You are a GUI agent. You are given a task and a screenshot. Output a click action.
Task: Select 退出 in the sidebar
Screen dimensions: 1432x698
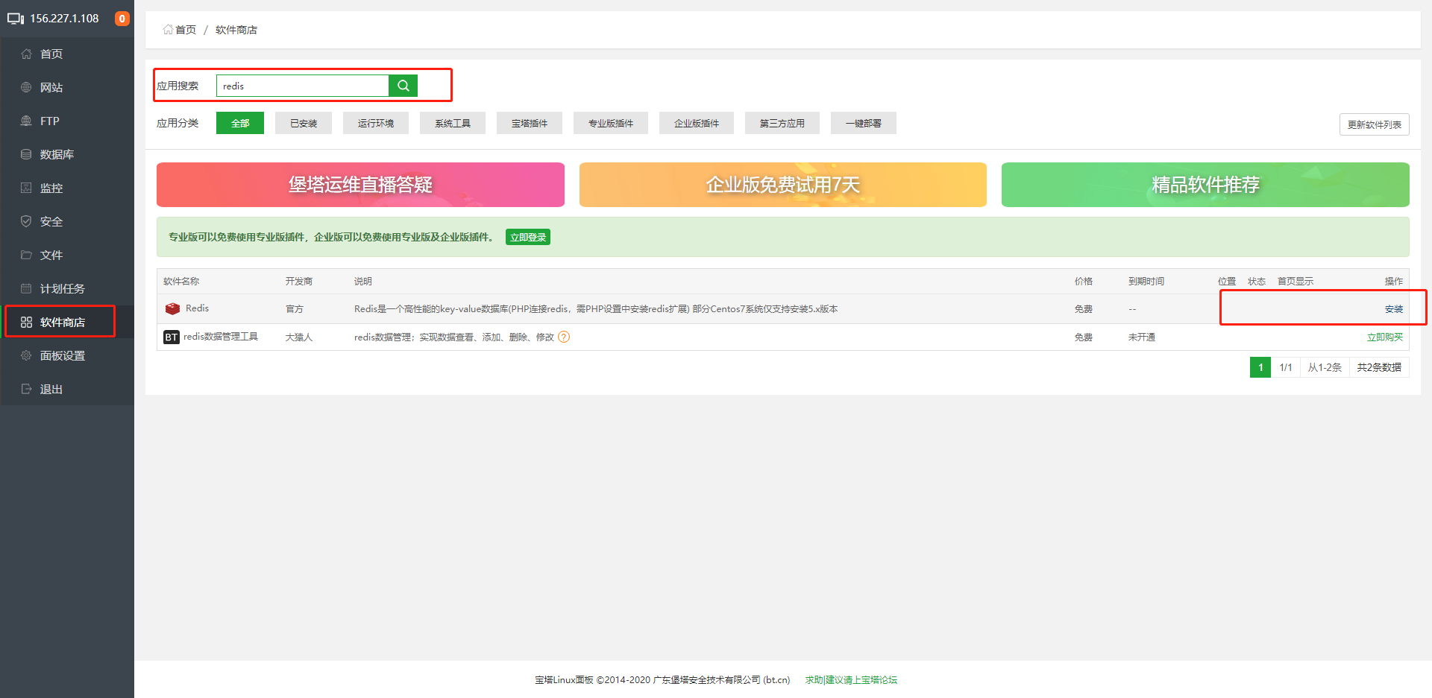click(x=67, y=389)
